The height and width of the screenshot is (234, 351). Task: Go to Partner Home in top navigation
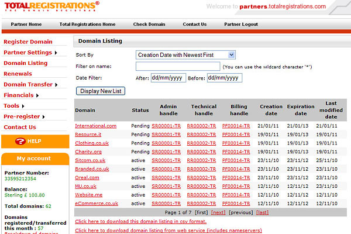click(26, 25)
